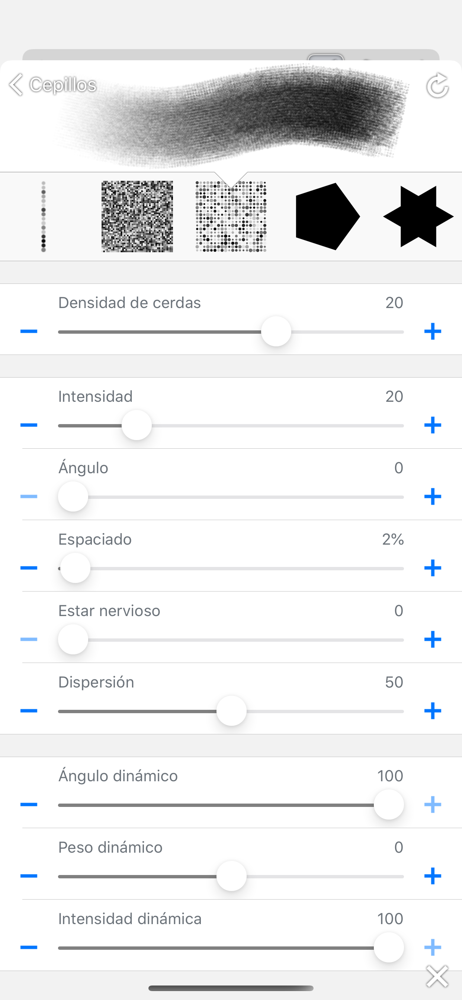Pick the pentagon brush shape

pos(327,217)
